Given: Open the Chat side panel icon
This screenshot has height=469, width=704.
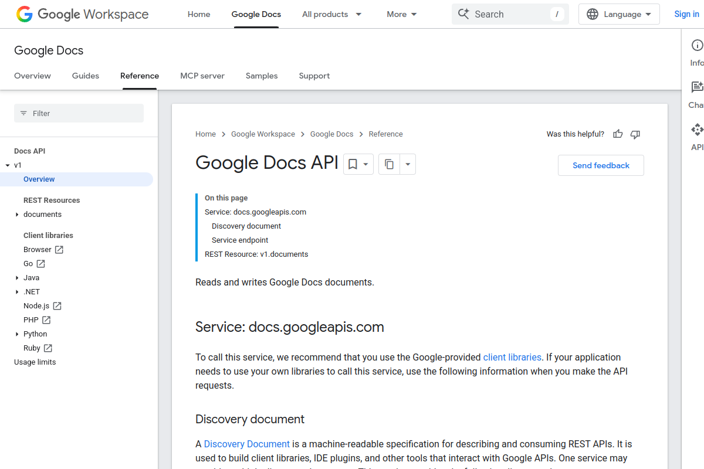Looking at the screenshot, I should tap(697, 87).
